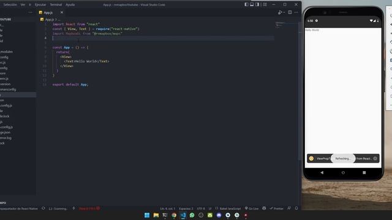Open explorer panel more actions ellipsis
Image resolution: width=392 pixels, height=220 pixels.
point(30,12)
